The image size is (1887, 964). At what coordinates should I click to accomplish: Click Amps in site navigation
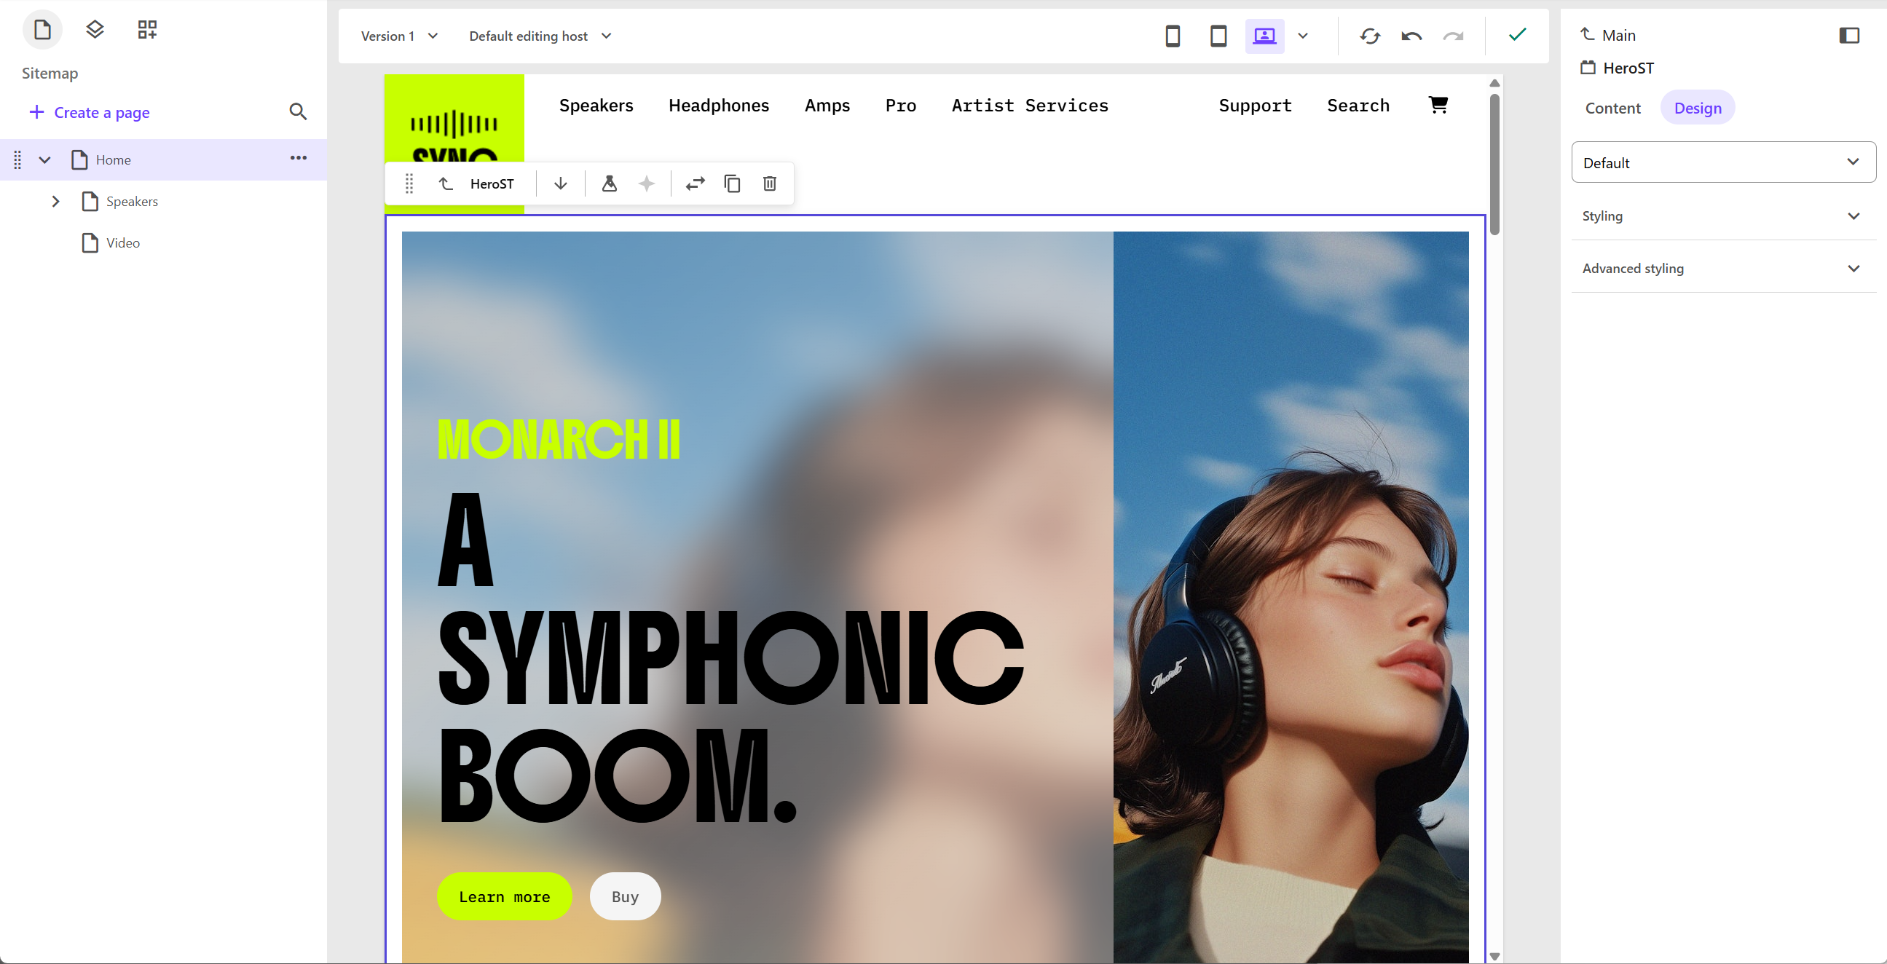(827, 106)
